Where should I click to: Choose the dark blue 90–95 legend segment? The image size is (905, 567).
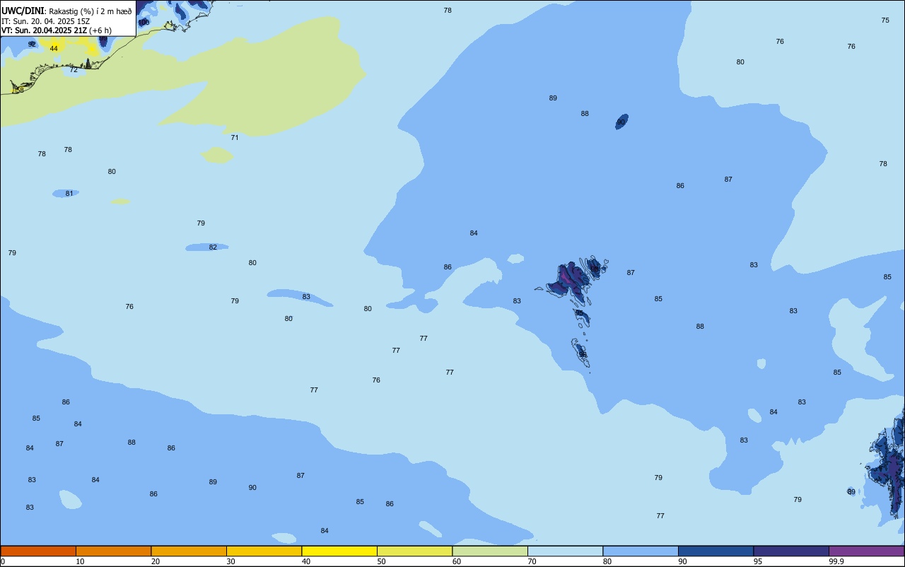[716, 551]
